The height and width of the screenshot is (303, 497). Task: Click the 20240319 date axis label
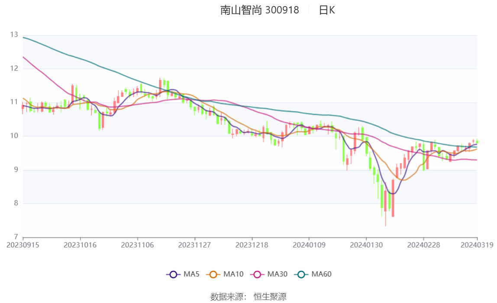(x=477, y=245)
